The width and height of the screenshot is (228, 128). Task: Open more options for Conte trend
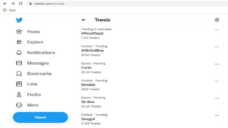pos(217,64)
